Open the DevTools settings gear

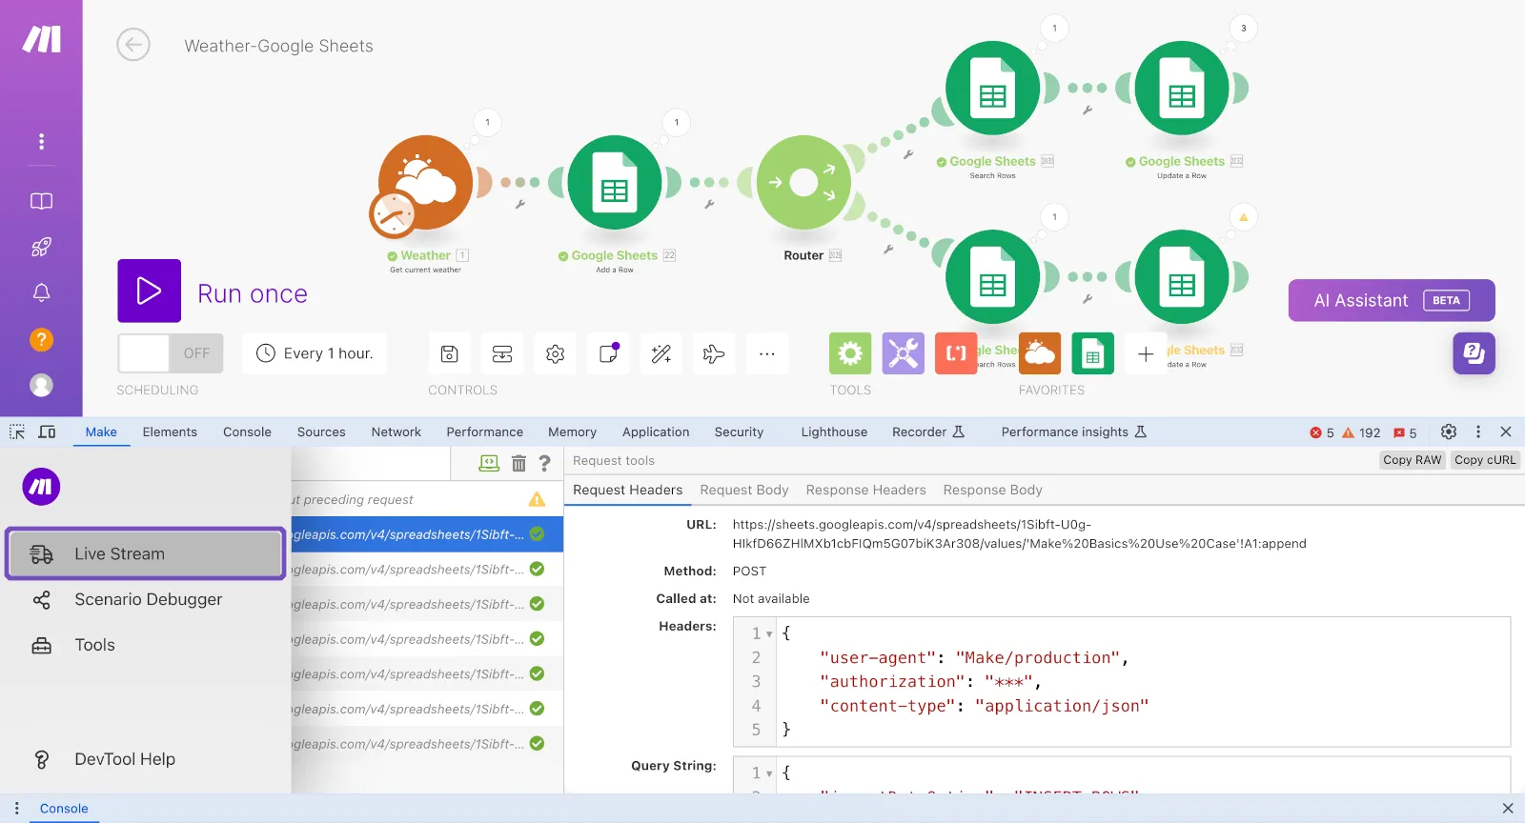point(1449,432)
